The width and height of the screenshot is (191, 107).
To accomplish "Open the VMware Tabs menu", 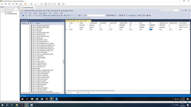I will pyautogui.click(x=17, y=4).
